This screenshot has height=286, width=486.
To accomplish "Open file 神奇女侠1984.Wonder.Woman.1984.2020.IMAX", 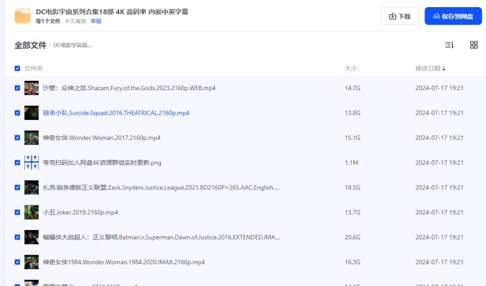I will [124, 262].
